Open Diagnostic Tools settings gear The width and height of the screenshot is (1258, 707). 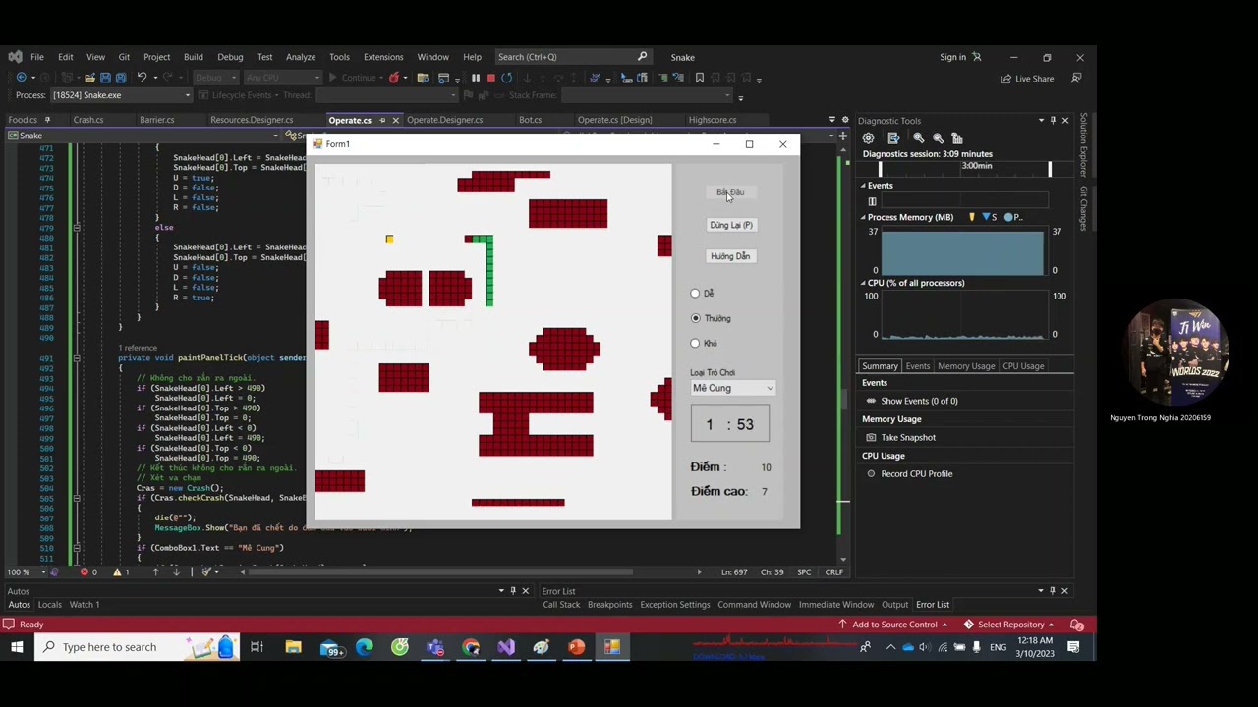[869, 138]
